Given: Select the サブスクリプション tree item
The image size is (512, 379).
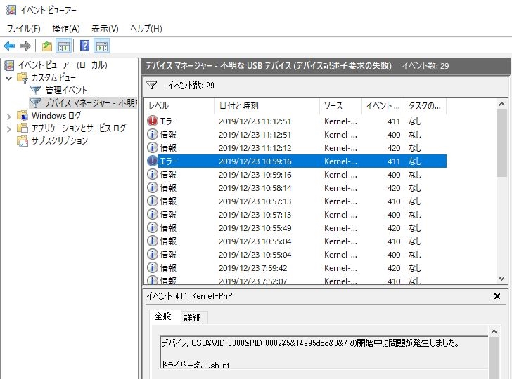Looking at the screenshot, I should (x=59, y=141).
